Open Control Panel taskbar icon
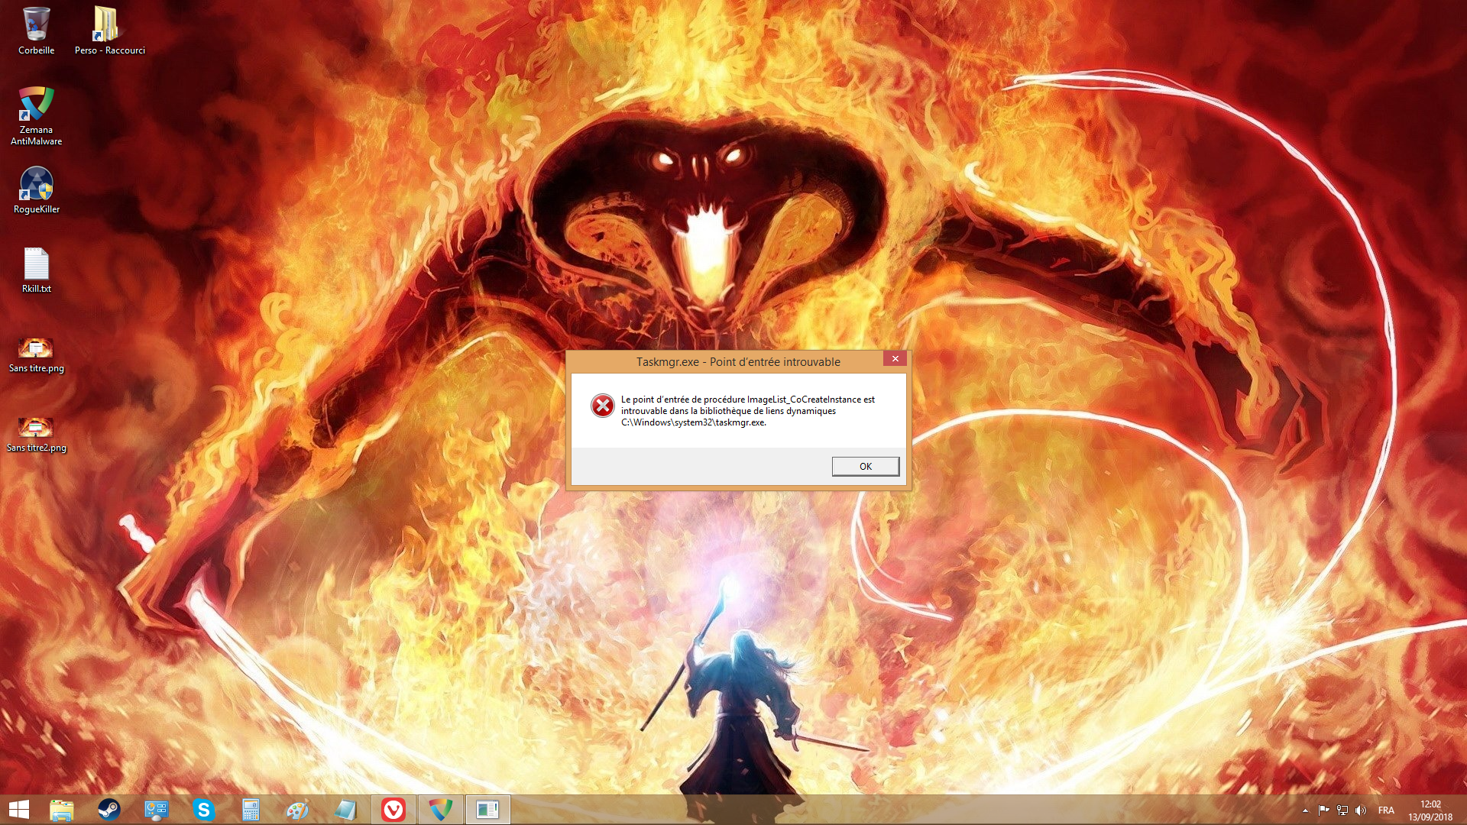Image resolution: width=1467 pixels, height=825 pixels. coord(157,810)
